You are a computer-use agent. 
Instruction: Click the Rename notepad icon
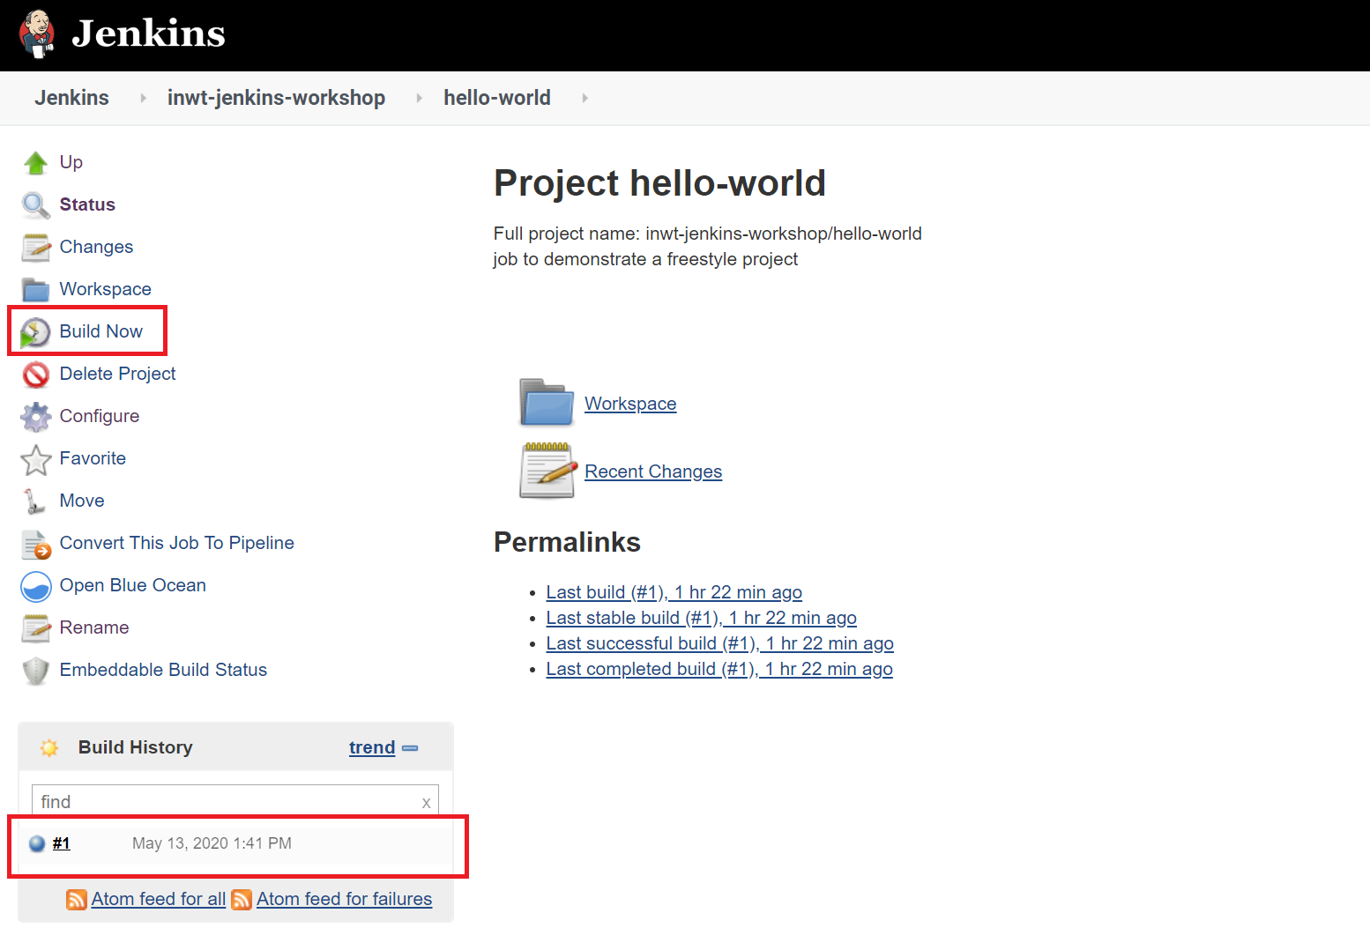[36, 628]
